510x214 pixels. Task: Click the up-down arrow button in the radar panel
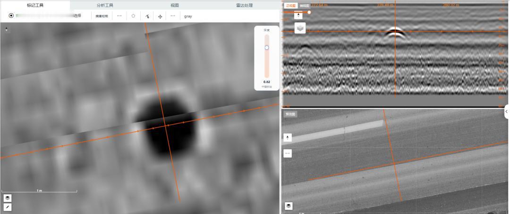[298, 15]
